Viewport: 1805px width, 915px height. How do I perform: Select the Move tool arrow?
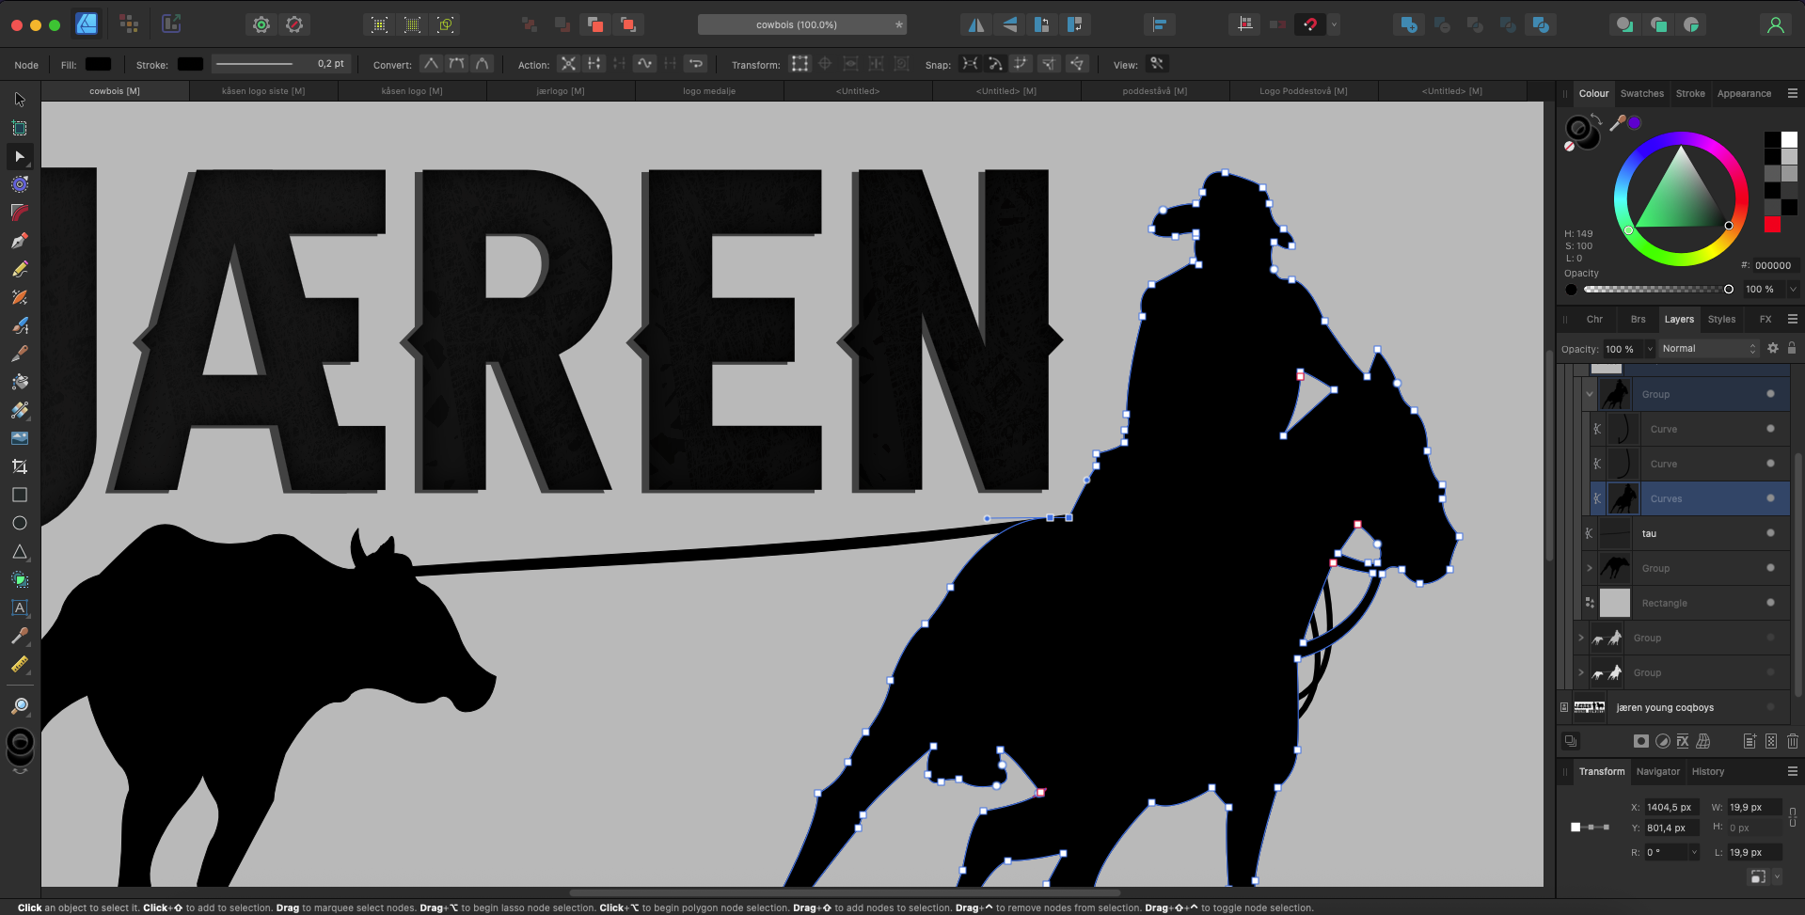coord(20,100)
